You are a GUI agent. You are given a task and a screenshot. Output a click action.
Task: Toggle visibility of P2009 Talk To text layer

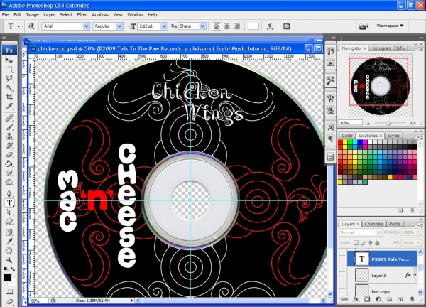click(x=342, y=259)
